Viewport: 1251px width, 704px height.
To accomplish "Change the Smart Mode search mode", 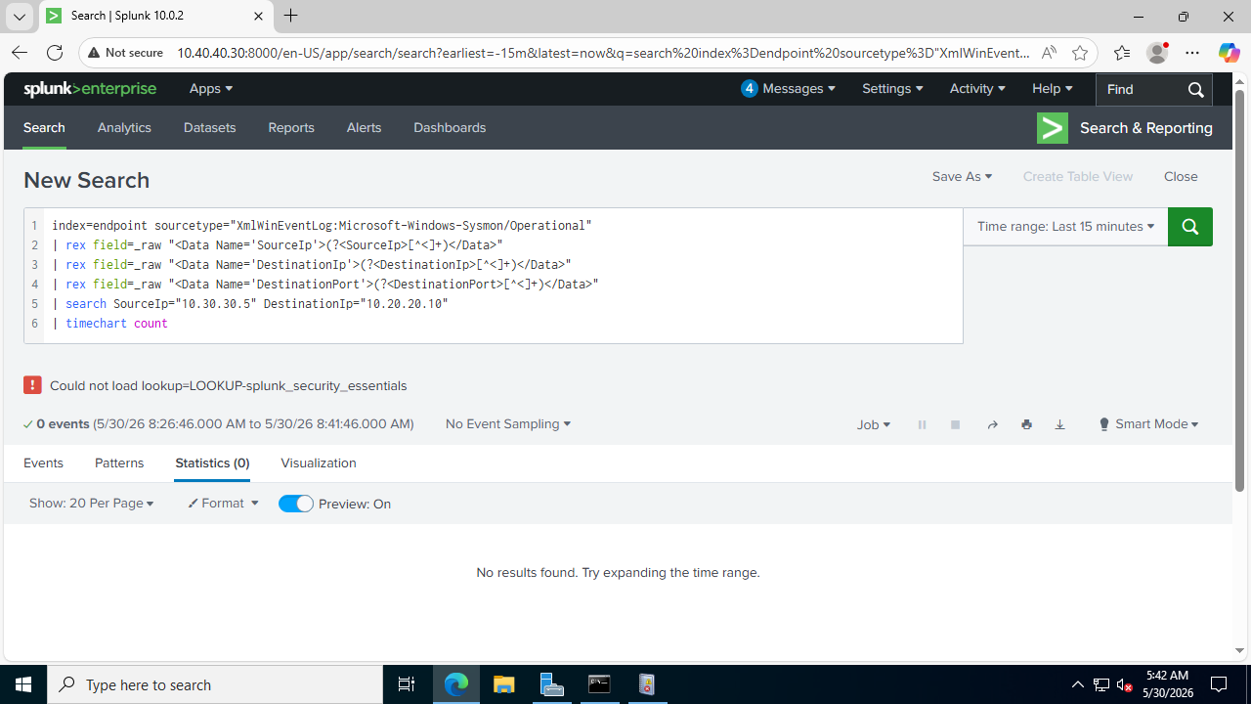I will (1148, 424).
